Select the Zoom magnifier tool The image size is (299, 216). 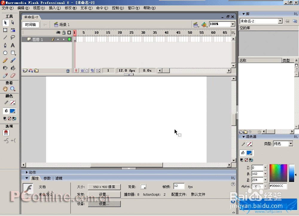coord(13,89)
